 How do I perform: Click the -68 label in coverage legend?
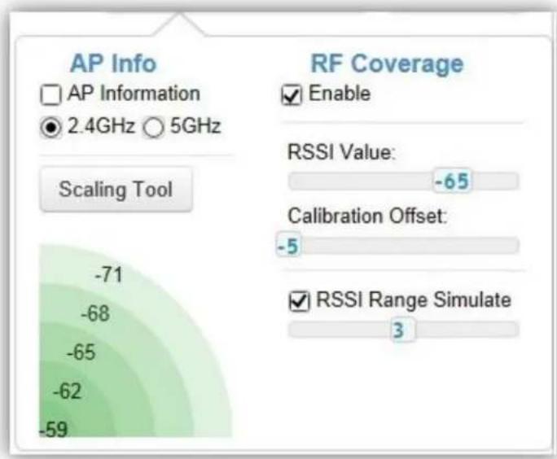click(x=94, y=314)
